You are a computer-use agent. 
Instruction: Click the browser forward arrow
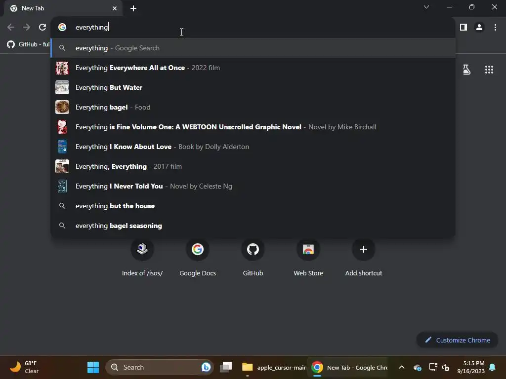pyautogui.click(x=27, y=28)
